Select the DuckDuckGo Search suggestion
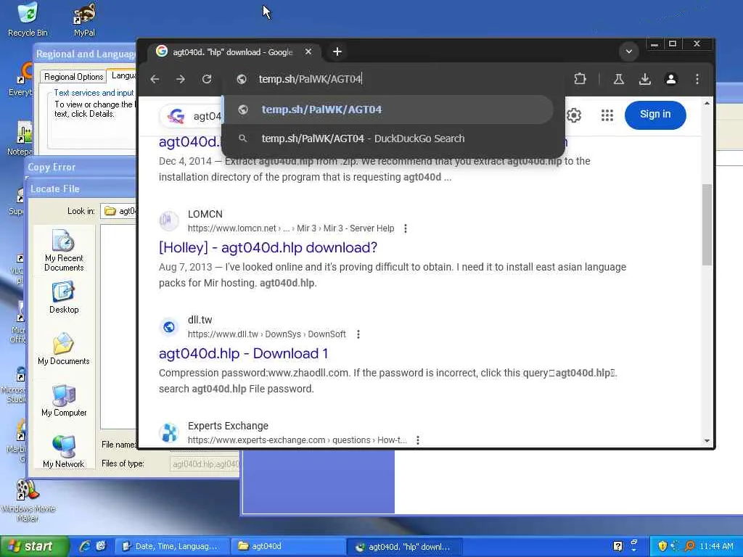The width and height of the screenshot is (743, 557). pyautogui.click(x=388, y=139)
